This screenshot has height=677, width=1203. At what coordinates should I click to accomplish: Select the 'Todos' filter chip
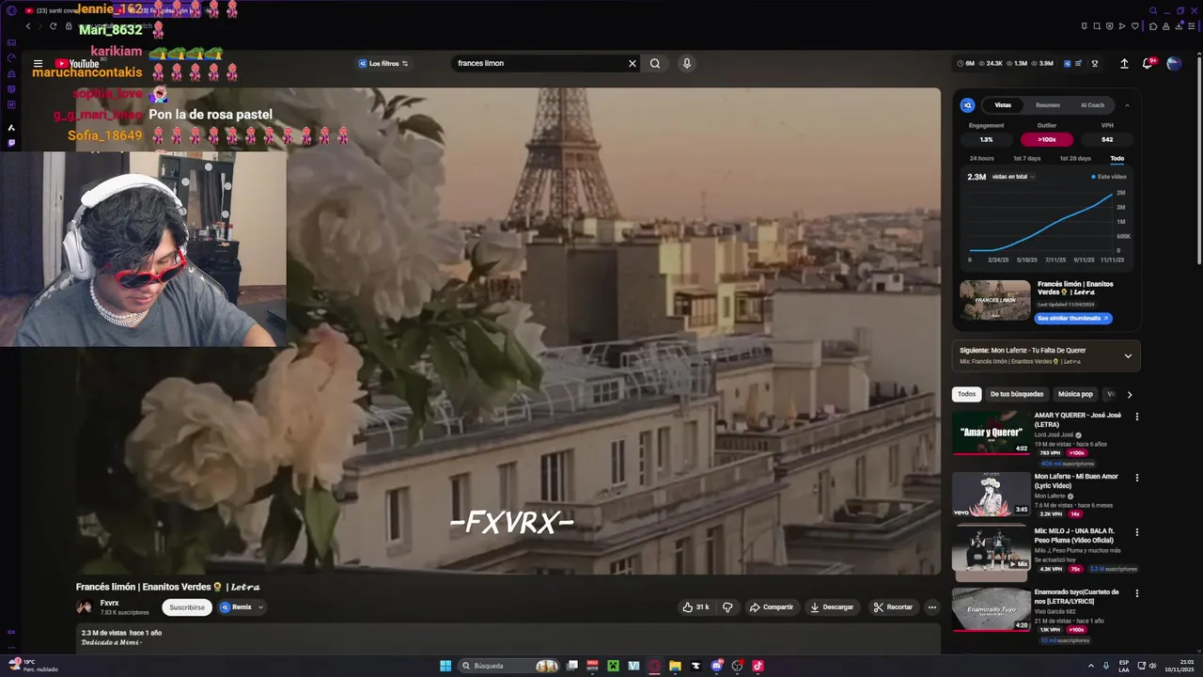(x=966, y=394)
